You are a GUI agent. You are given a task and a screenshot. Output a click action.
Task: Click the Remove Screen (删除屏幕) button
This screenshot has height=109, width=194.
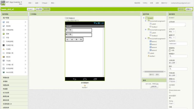pos(47,9)
